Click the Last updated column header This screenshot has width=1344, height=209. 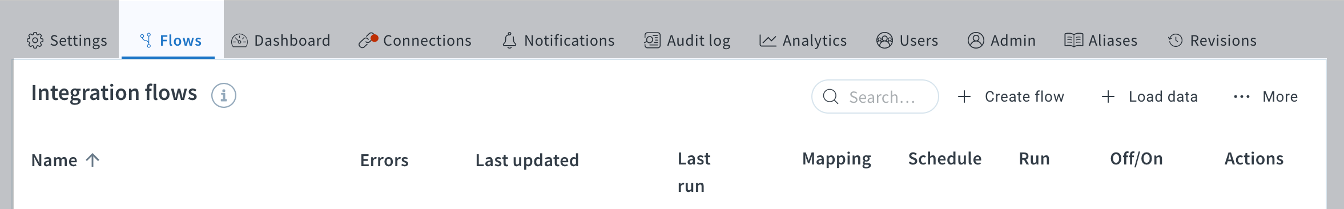tap(527, 160)
